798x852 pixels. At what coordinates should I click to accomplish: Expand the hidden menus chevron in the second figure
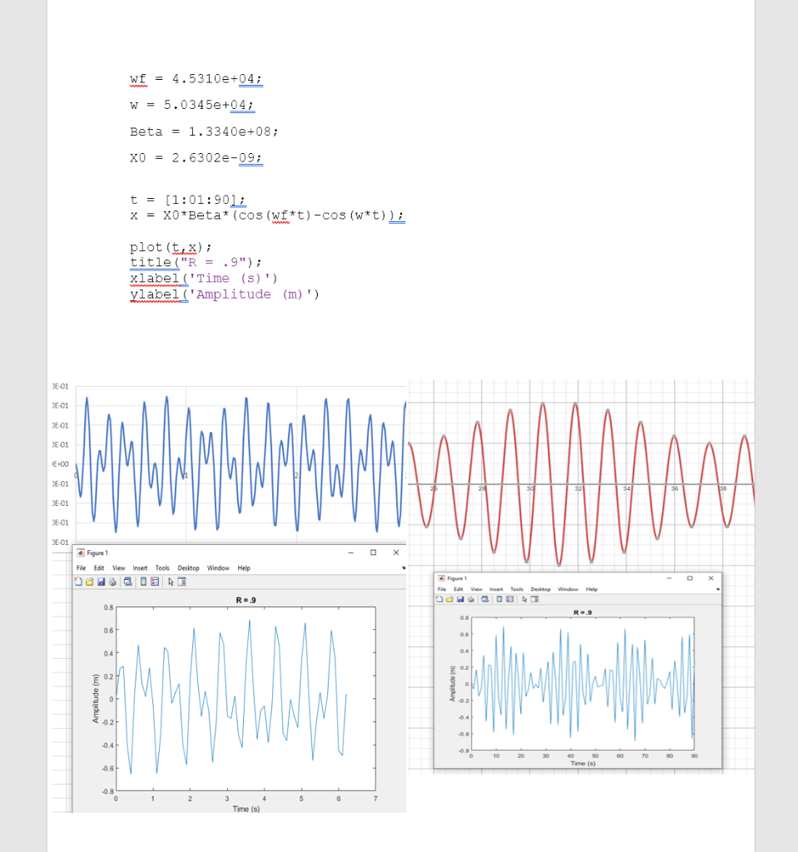717,589
